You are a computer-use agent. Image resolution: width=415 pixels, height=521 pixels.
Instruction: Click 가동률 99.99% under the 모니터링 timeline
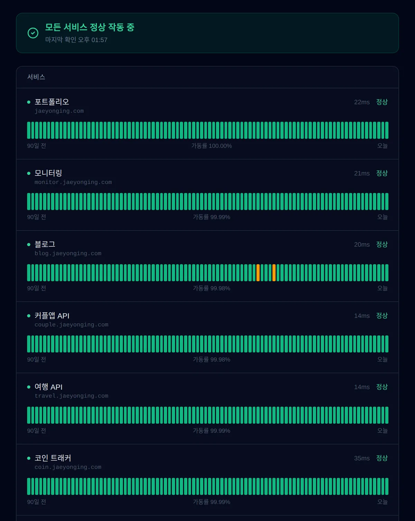pos(212,217)
